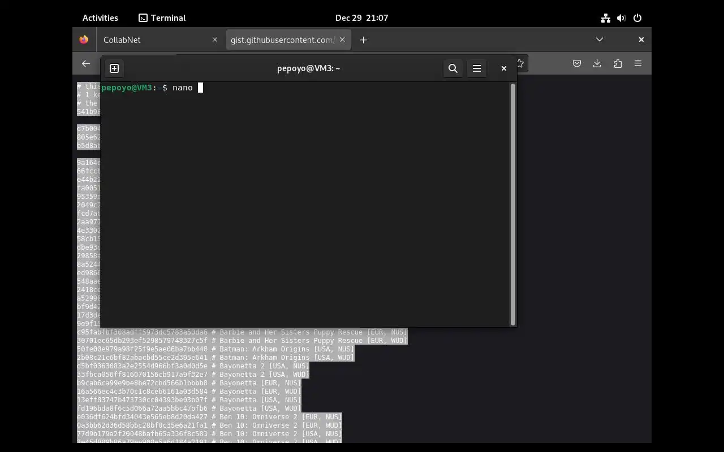This screenshot has height=452, width=724.
Task: Click the Bayonetta [EUR, NUS] line
Action: point(189,383)
